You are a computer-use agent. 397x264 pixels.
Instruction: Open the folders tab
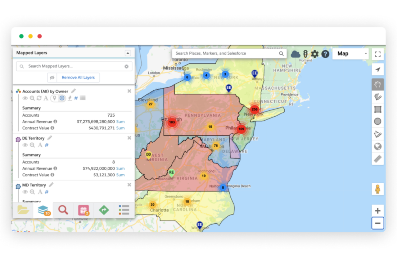23,210
